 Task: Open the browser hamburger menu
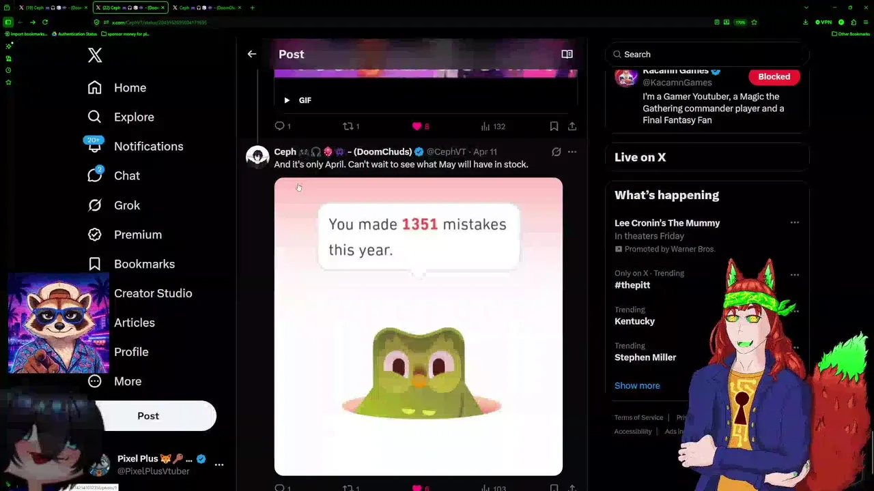pyautogui.click(x=866, y=22)
